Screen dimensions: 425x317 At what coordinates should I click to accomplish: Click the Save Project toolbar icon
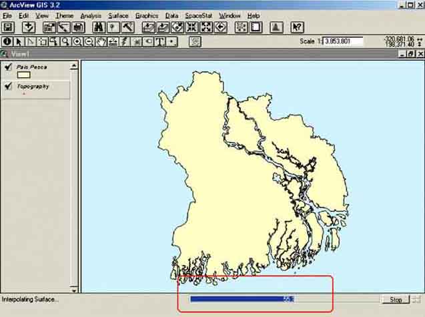[x=8, y=27]
